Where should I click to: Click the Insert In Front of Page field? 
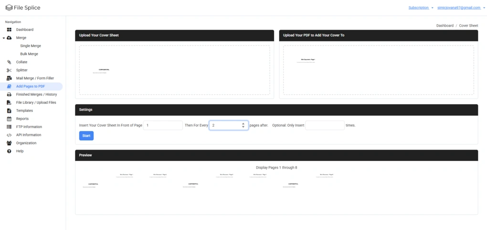(163, 125)
